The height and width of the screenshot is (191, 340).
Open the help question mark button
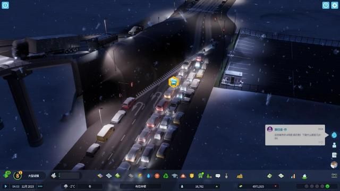pyautogui.click(x=325, y=5)
